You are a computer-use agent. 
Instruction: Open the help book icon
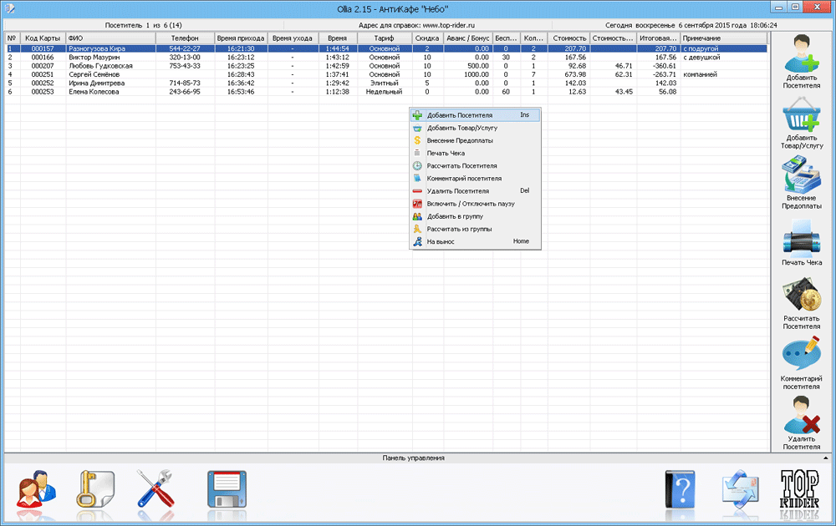pos(681,488)
